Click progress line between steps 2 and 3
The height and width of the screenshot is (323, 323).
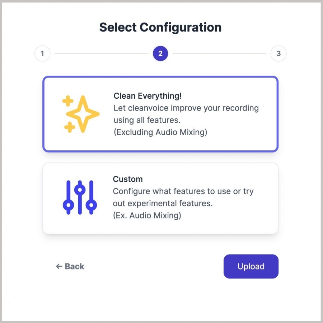[x=219, y=54]
